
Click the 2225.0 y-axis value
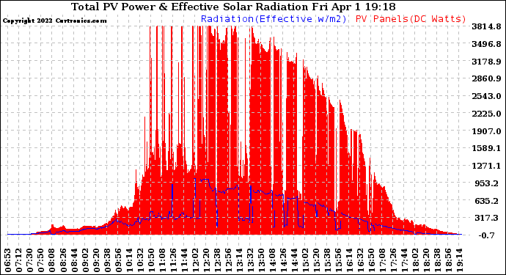486,114
